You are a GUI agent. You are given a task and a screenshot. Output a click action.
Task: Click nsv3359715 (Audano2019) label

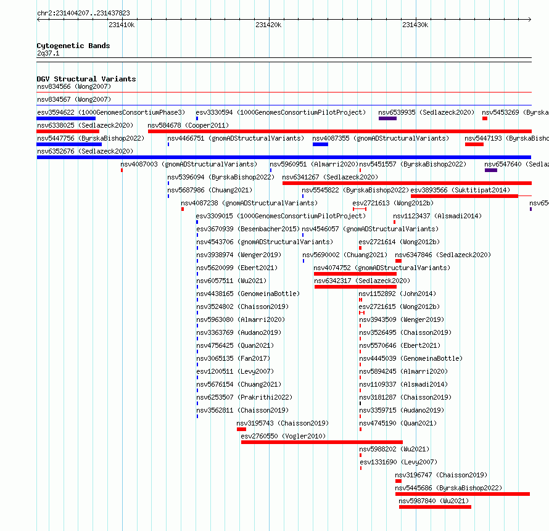pyautogui.click(x=402, y=410)
